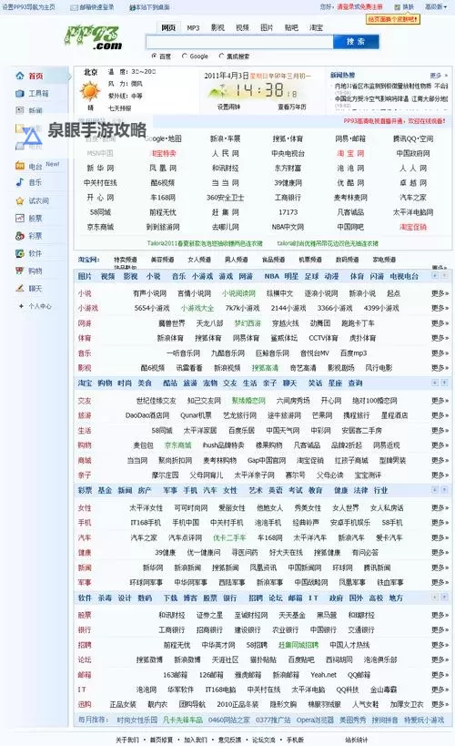455x746 pixels.
Task: Click the 搜索 search button
Action: click(x=356, y=42)
